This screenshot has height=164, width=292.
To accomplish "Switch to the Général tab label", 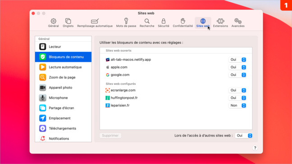I will coord(54,26).
